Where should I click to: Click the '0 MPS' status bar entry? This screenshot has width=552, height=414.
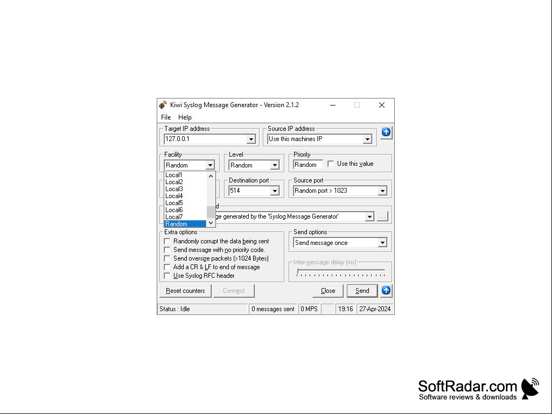(309, 309)
